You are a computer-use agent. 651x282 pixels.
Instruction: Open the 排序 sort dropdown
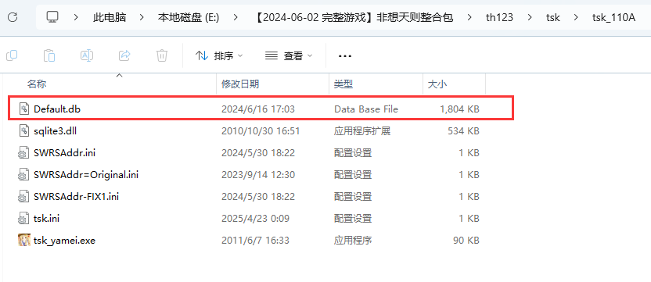point(219,56)
